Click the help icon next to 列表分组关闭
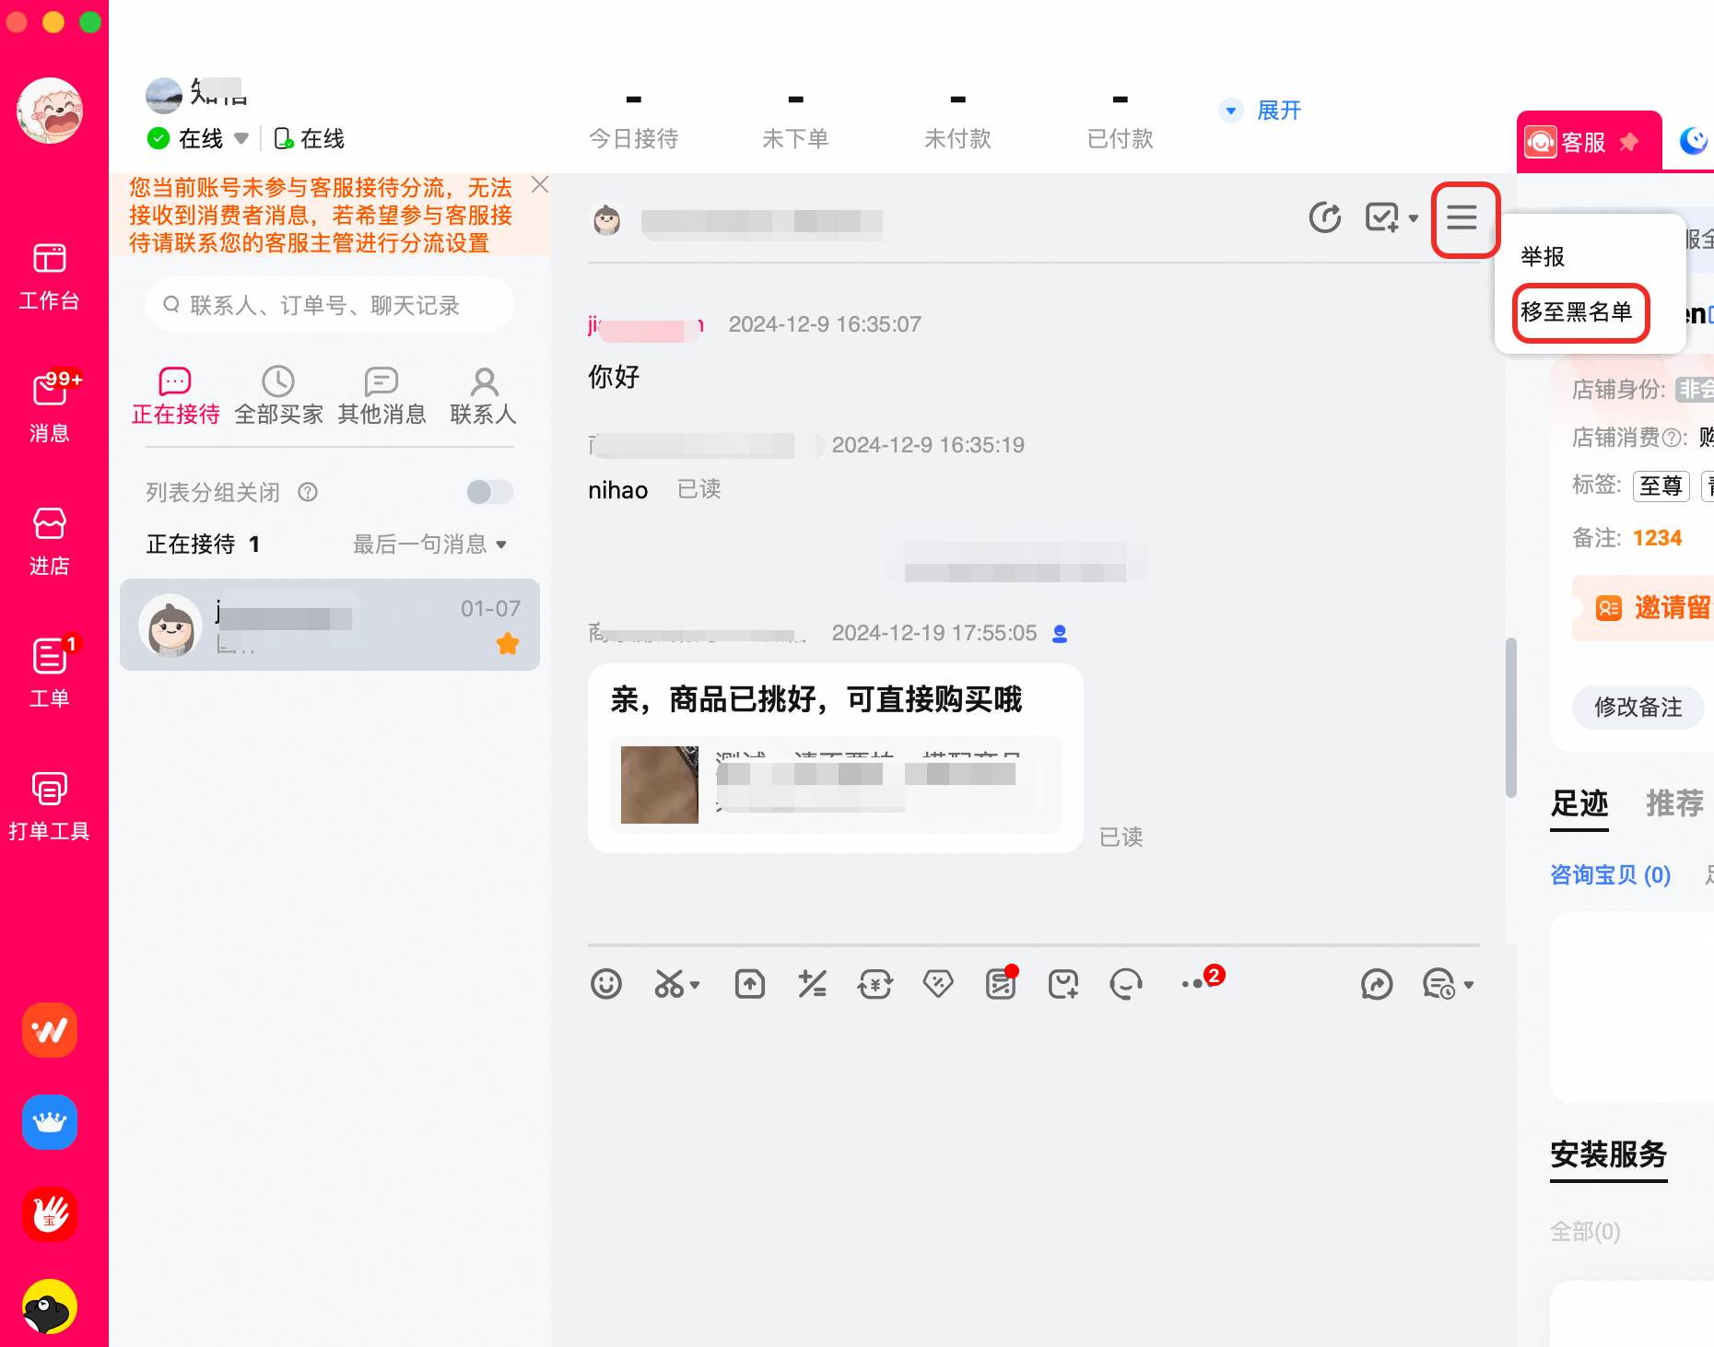Image resolution: width=1714 pixels, height=1347 pixels. [308, 492]
